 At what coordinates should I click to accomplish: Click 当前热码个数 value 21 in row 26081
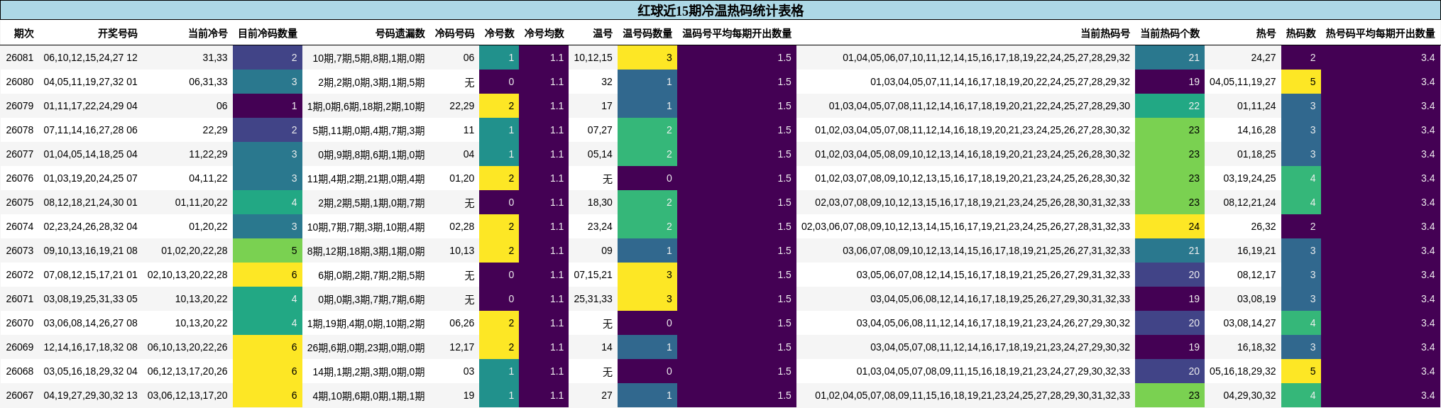pyautogui.click(x=1170, y=57)
